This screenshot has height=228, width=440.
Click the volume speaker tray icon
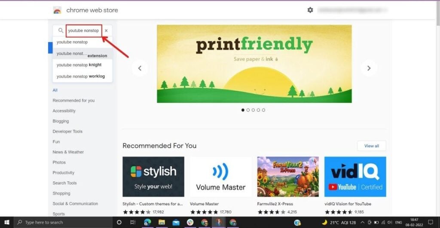389,222
